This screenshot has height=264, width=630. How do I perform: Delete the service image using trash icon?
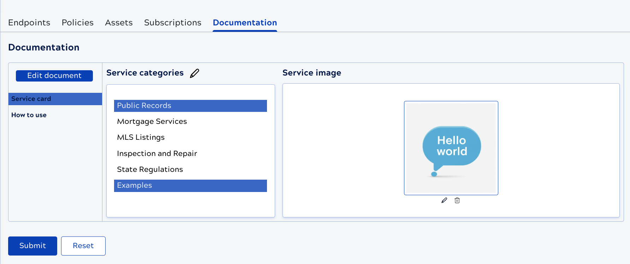click(x=457, y=200)
